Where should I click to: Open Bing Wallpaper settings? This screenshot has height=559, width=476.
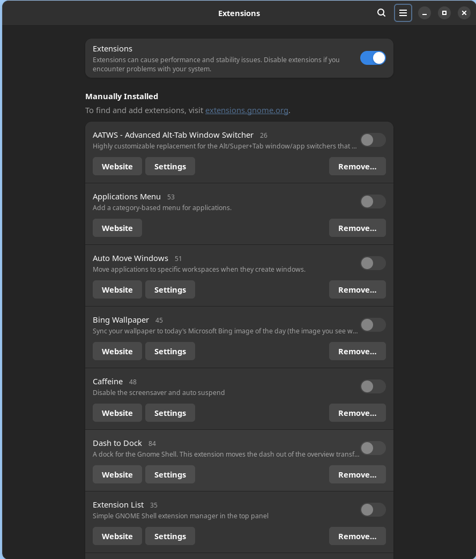tap(170, 351)
